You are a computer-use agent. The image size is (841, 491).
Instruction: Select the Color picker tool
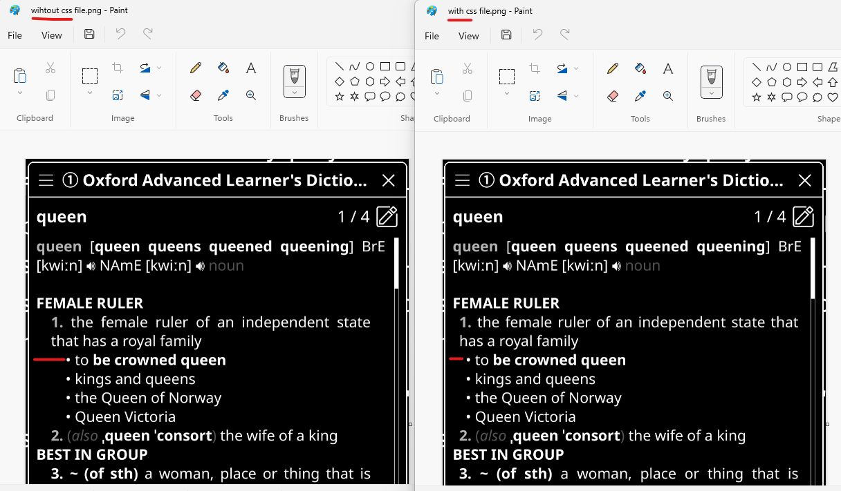pyautogui.click(x=223, y=95)
